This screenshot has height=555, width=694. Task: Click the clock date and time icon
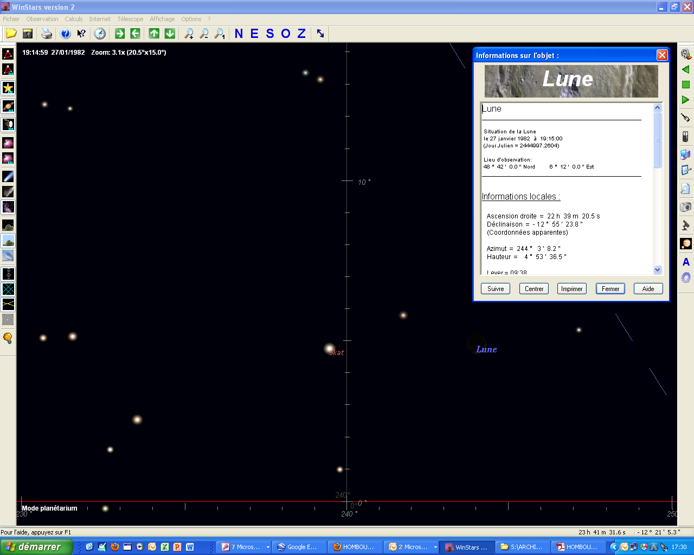click(x=100, y=34)
